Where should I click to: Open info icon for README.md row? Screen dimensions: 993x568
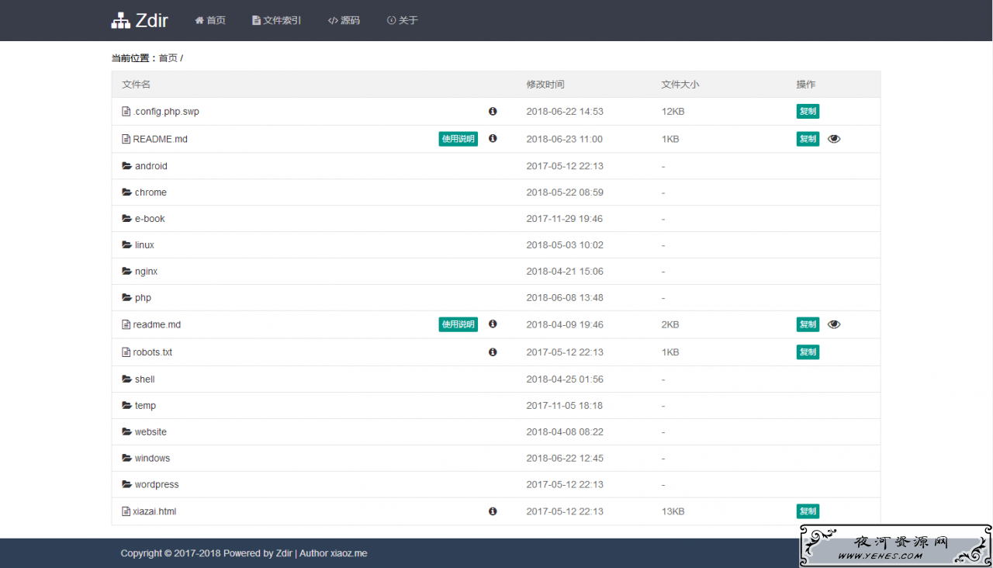(493, 139)
